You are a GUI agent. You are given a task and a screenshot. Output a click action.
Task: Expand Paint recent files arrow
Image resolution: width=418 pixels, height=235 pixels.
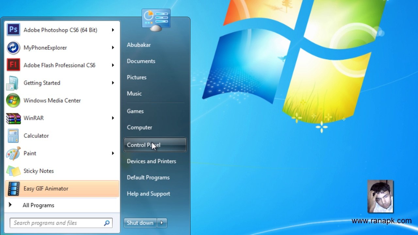click(x=113, y=153)
